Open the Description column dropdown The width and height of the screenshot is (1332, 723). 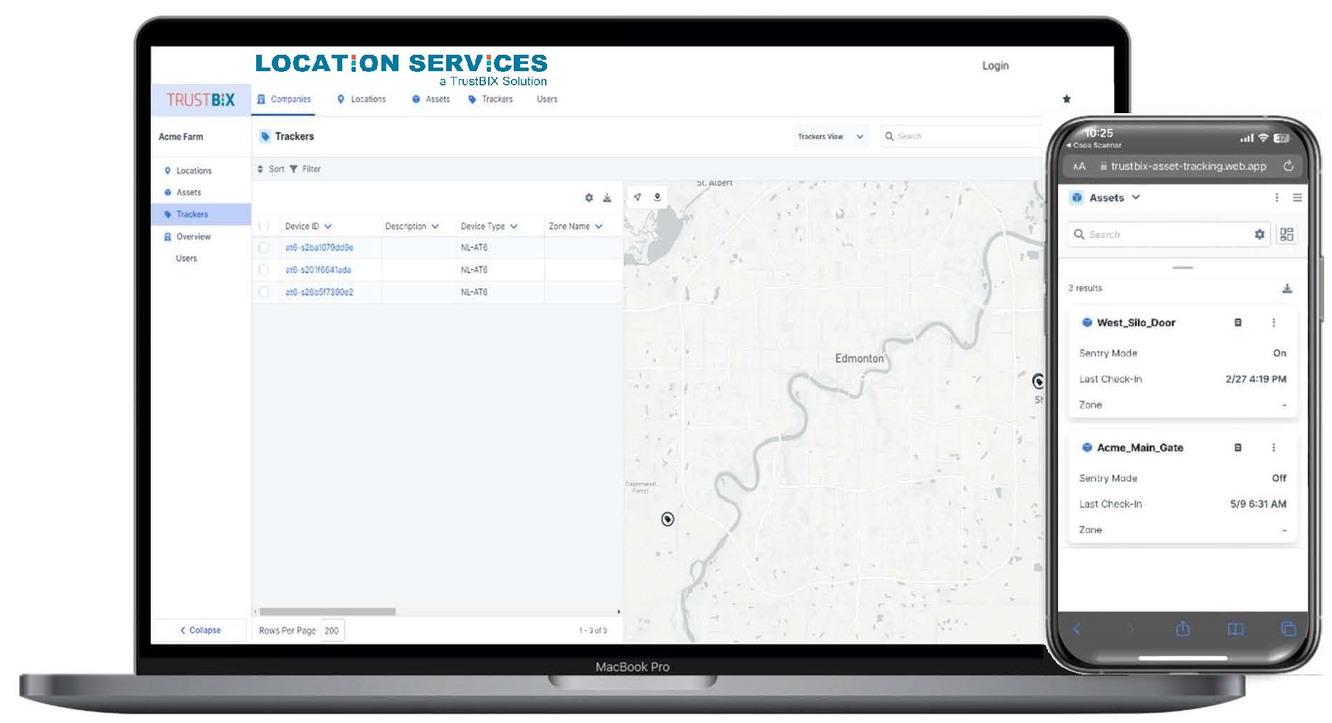pyautogui.click(x=435, y=226)
